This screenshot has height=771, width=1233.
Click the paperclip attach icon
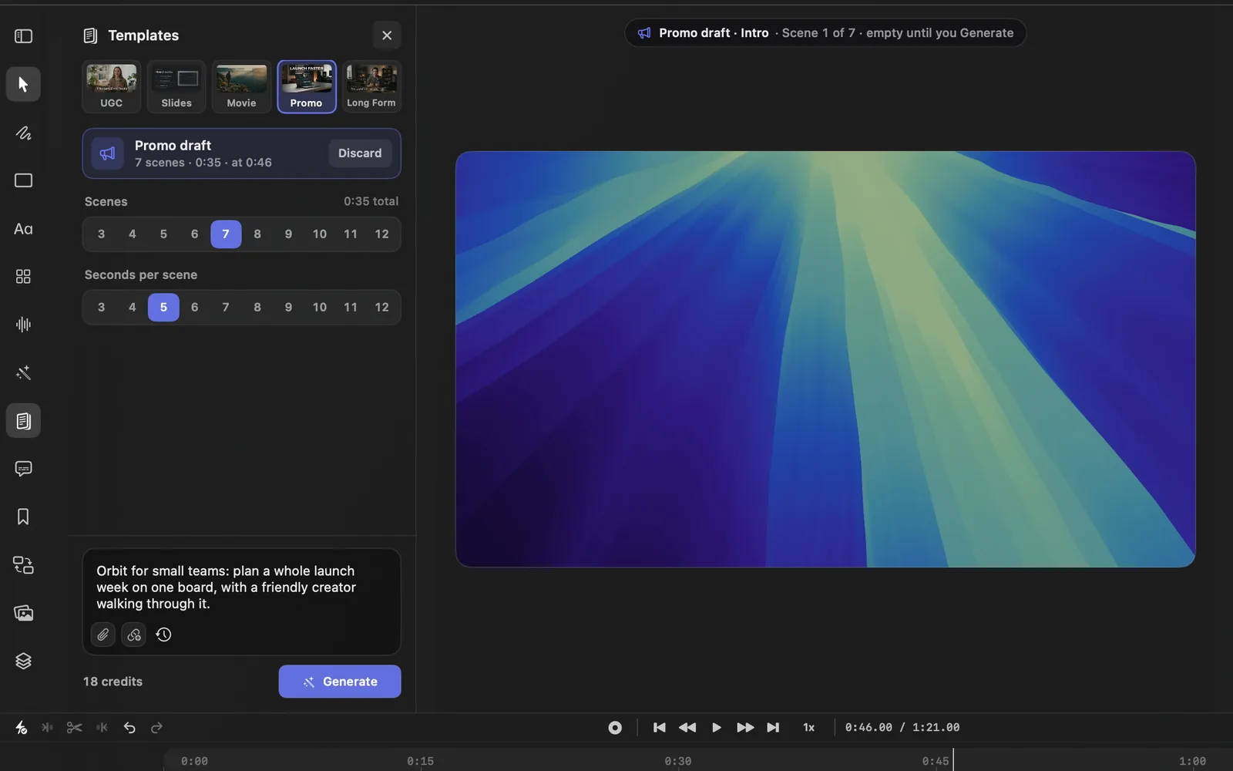click(103, 635)
